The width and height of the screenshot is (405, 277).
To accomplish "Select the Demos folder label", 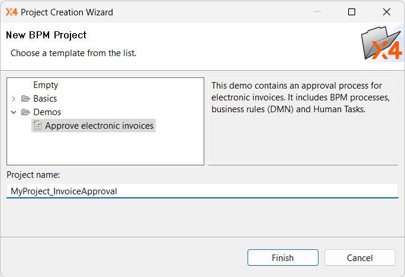I will pos(47,112).
